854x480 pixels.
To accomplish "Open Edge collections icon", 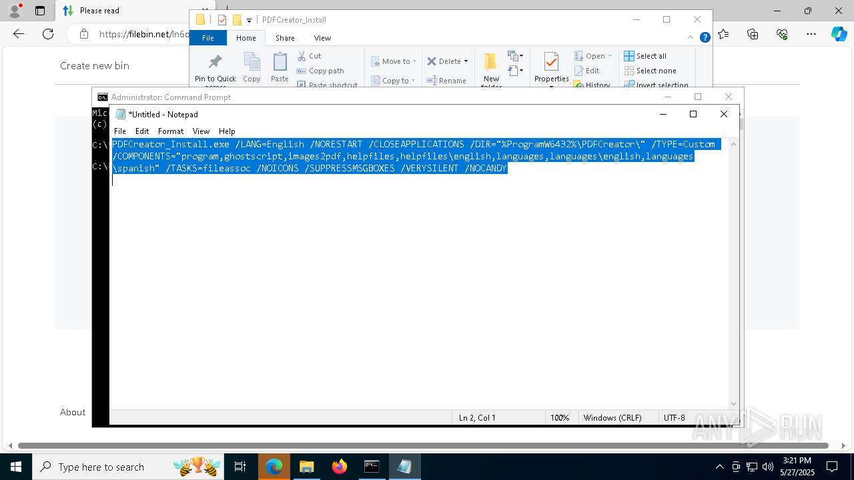I will pyautogui.click(x=753, y=34).
